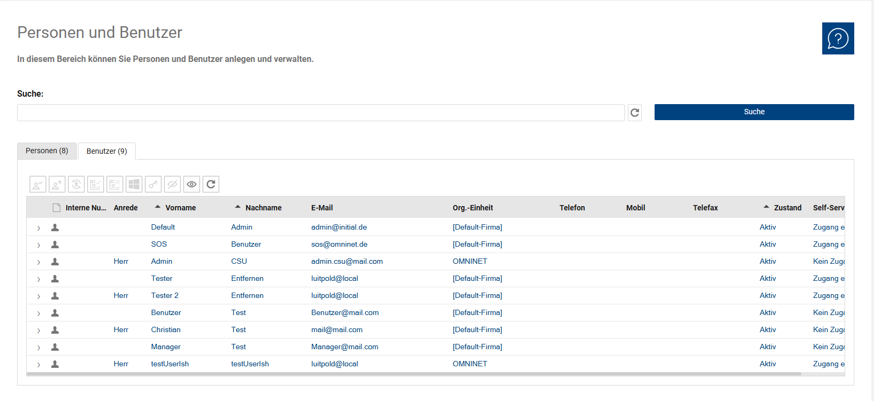Select the Benutzer (9) tab
The height and width of the screenshot is (401, 874).
click(107, 151)
